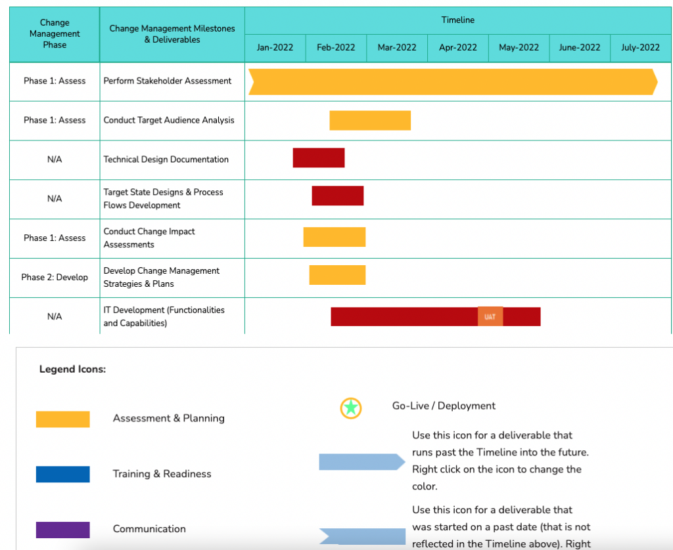Click the yellow Assessment & Planning legend swatch
Screen dimensions: 673x550
62,419
